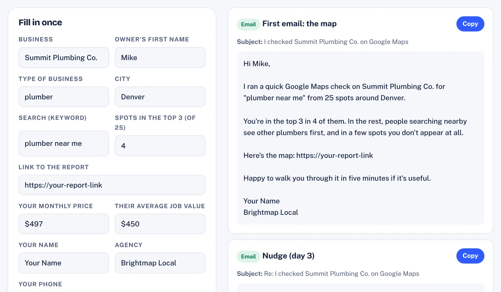Click the 'YOUR MONTHLY PRICE' label
This screenshot has width=501, height=292.
pos(56,206)
